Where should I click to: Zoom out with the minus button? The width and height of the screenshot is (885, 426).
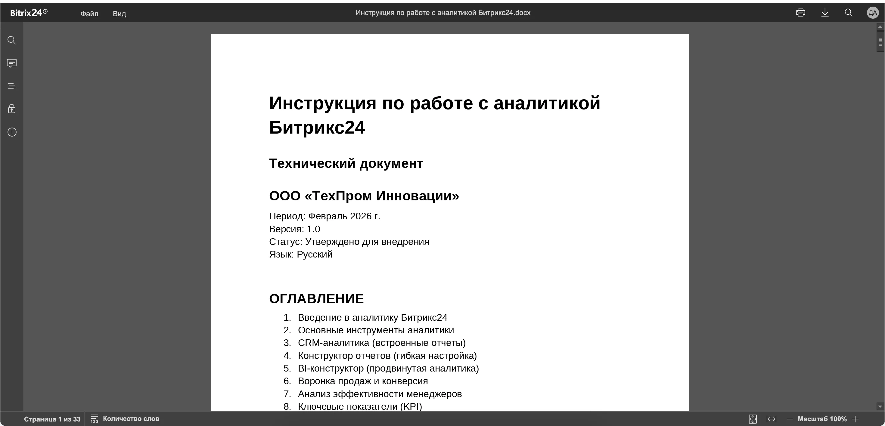coord(790,419)
